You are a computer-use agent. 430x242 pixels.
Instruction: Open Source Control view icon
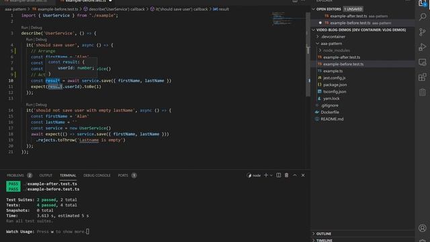click(x=423, y=32)
